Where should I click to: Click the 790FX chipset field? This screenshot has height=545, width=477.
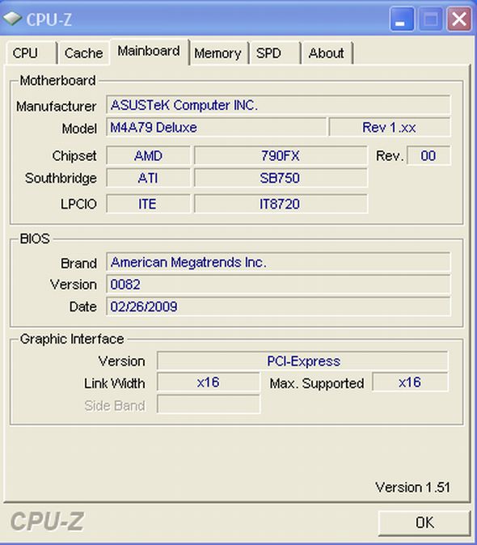[x=281, y=155]
